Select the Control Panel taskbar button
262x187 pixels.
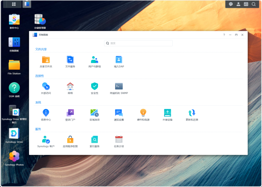27,4
